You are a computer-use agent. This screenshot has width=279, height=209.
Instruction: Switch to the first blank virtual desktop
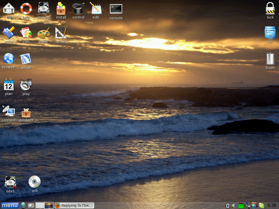(x=40, y=205)
